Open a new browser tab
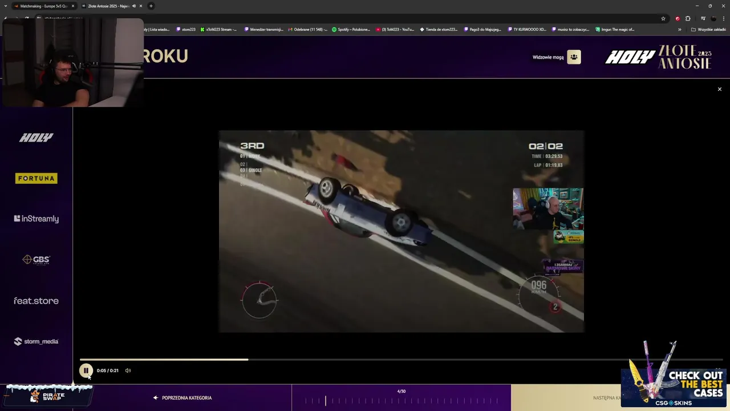The image size is (730, 411). click(x=151, y=6)
